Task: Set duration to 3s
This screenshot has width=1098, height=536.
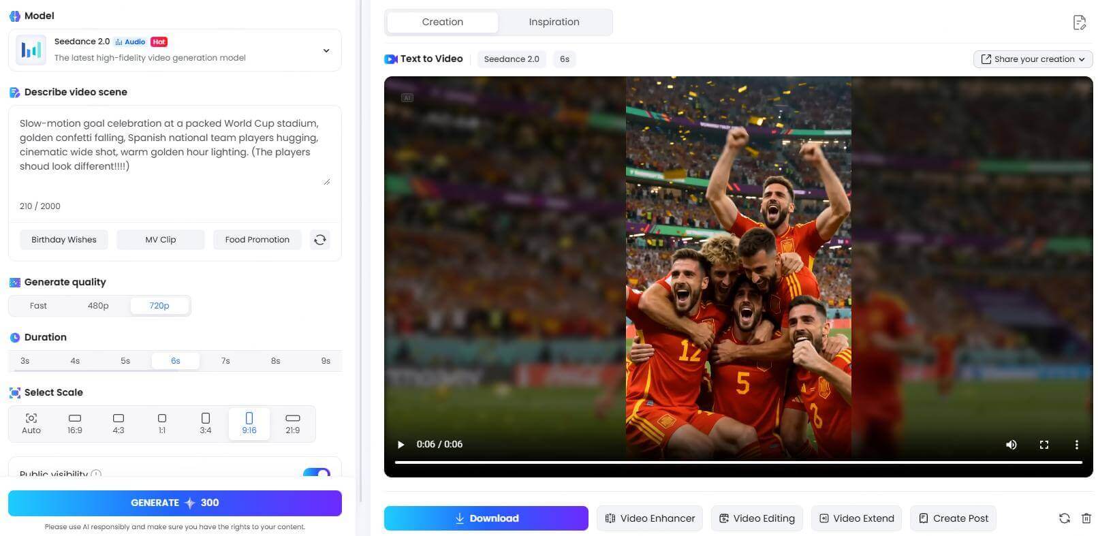Action: (25, 361)
